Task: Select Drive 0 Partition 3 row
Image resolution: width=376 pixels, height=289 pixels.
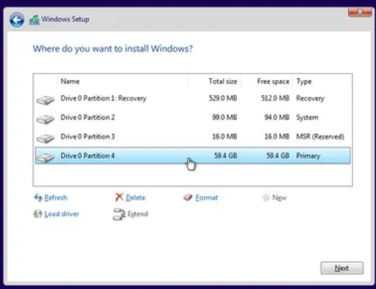Action: [193, 136]
